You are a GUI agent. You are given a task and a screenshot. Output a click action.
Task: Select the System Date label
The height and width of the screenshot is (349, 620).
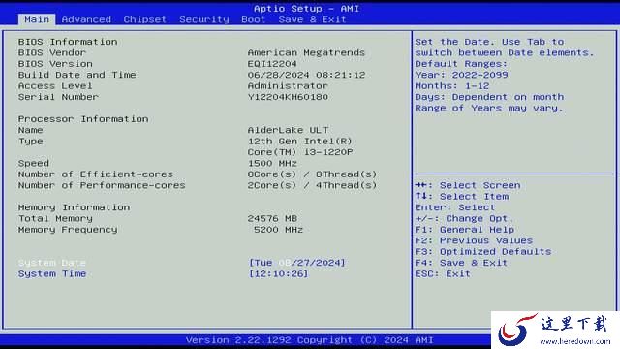pyautogui.click(x=51, y=263)
